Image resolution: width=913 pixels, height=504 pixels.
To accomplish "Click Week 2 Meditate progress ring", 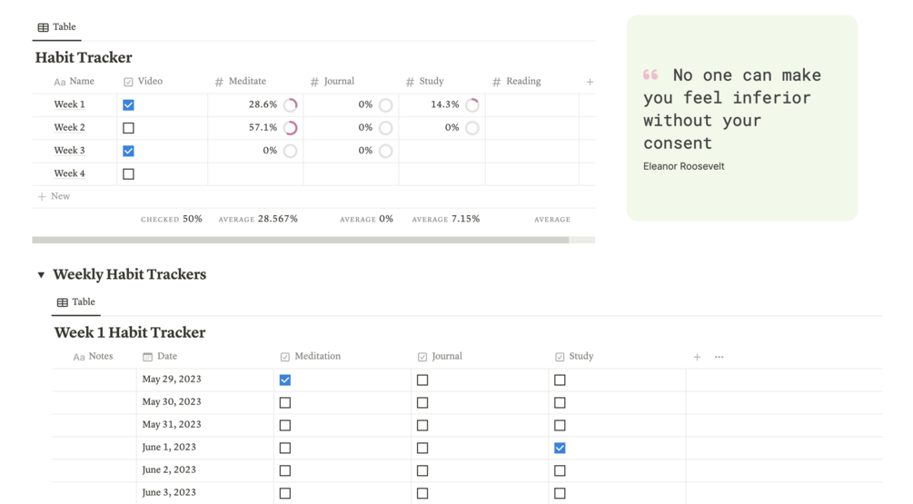I will (291, 128).
